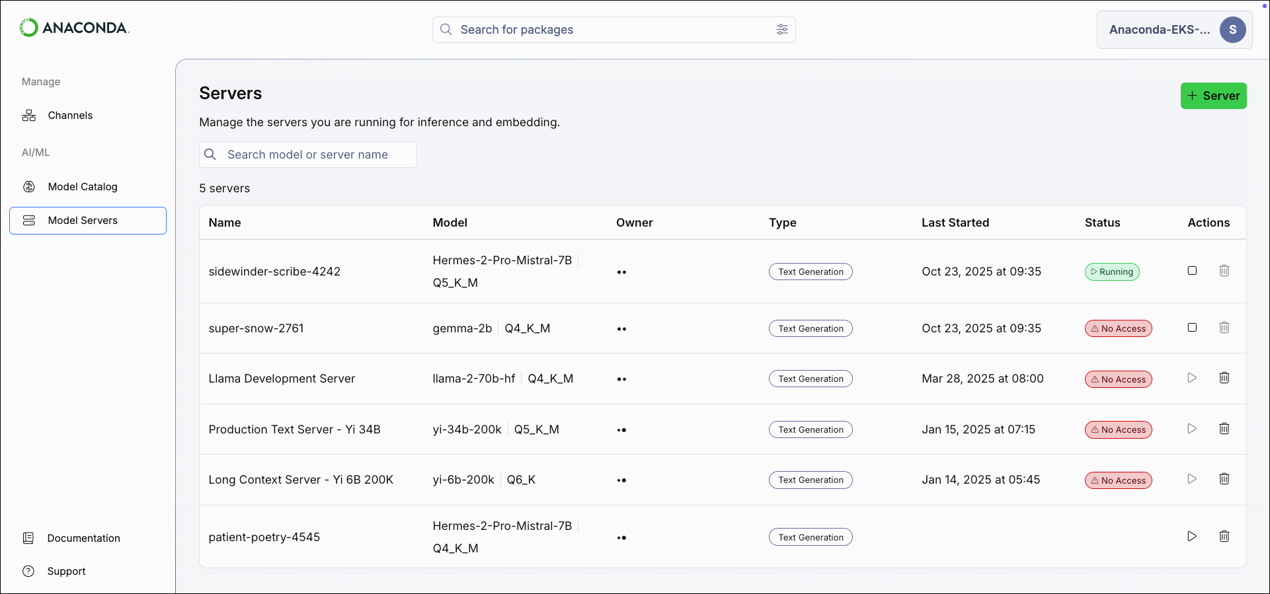Screen dimensions: 1270x594
Task: Click owner dots for Long Context Server row
Action: [x=621, y=480]
